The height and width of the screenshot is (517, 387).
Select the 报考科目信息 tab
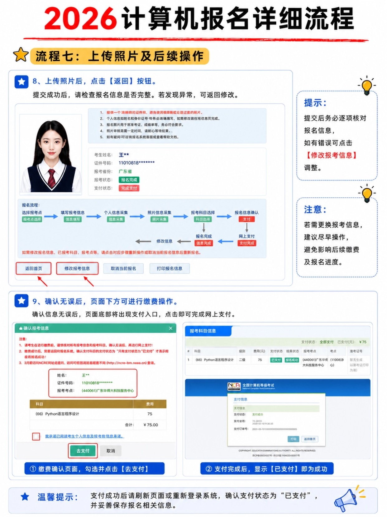click(x=208, y=331)
